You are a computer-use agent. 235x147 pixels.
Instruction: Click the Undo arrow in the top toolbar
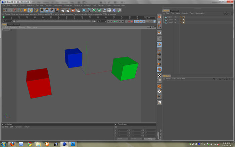pos(5,10)
